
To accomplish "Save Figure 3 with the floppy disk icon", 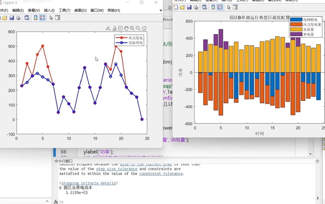I will tap(12, 18).
